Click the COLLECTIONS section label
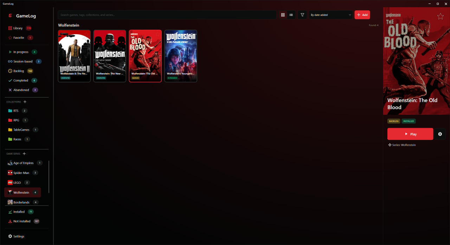The width and height of the screenshot is (450, 245). (14, 102)
